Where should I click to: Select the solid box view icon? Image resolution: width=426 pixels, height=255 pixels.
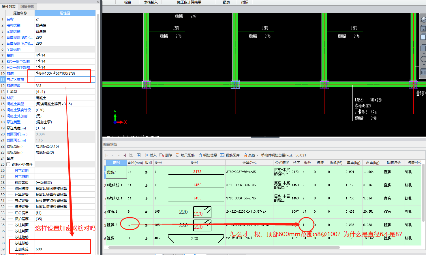423,48
